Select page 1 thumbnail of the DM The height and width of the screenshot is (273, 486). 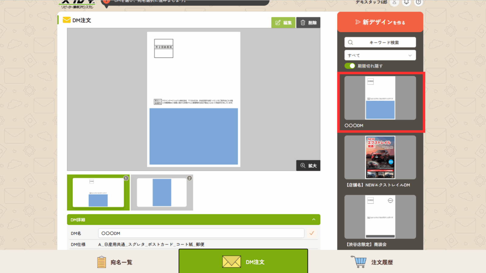click(x=98, y=192)
